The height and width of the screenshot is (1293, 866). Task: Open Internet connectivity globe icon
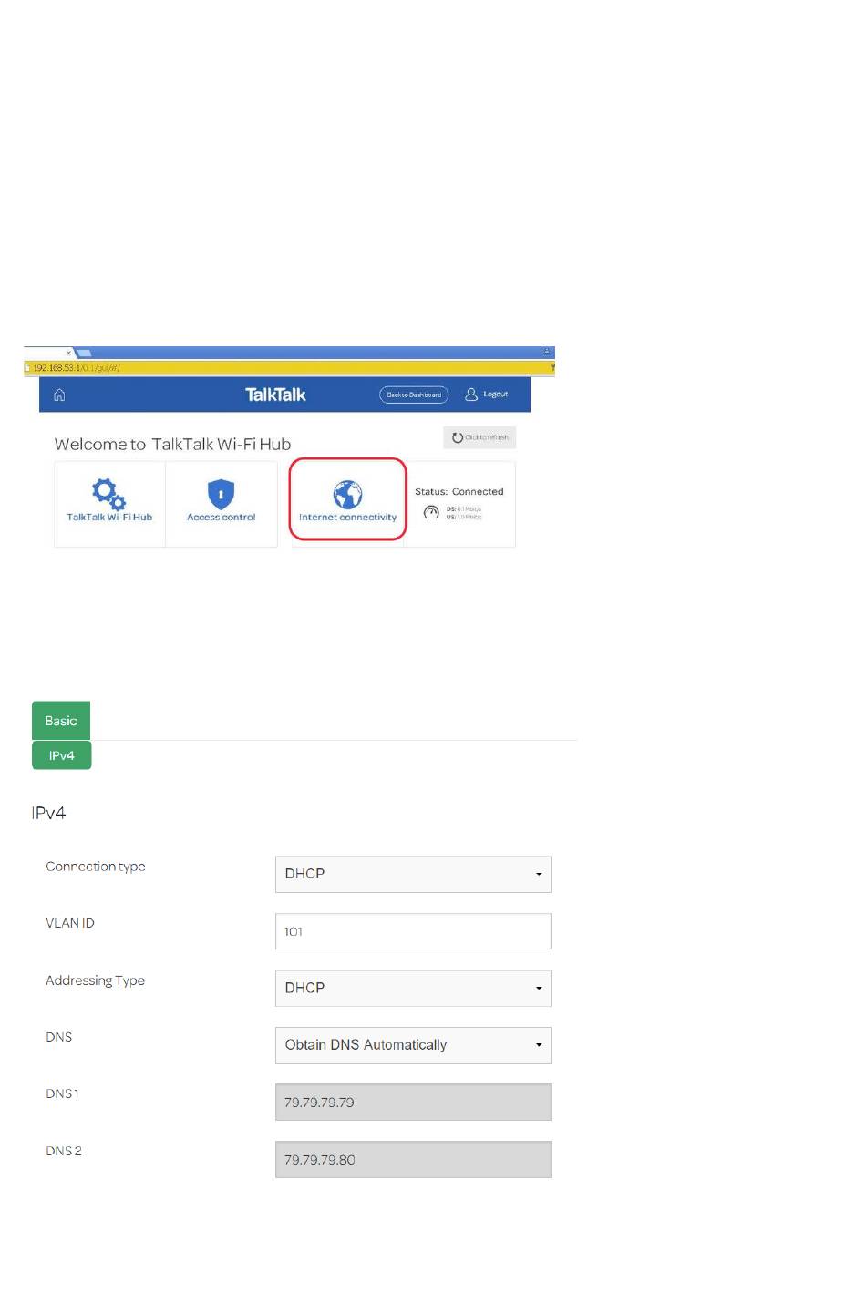tap(347, 495)
